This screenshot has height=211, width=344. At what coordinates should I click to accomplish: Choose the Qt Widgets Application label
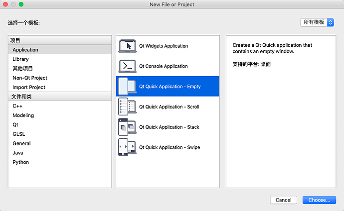(164, 46)
